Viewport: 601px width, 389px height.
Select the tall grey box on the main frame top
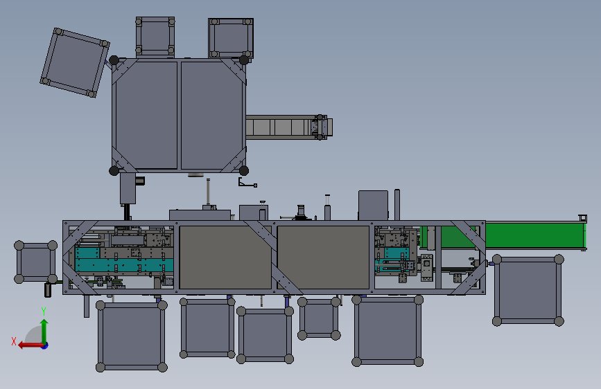[x=373, y=206]
